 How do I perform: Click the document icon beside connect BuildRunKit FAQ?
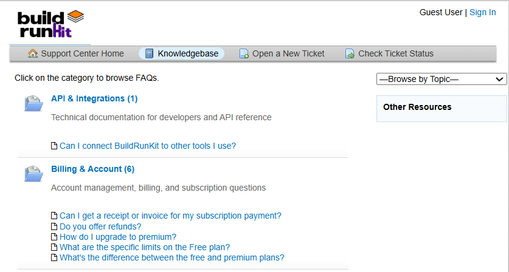coord(54,146)
